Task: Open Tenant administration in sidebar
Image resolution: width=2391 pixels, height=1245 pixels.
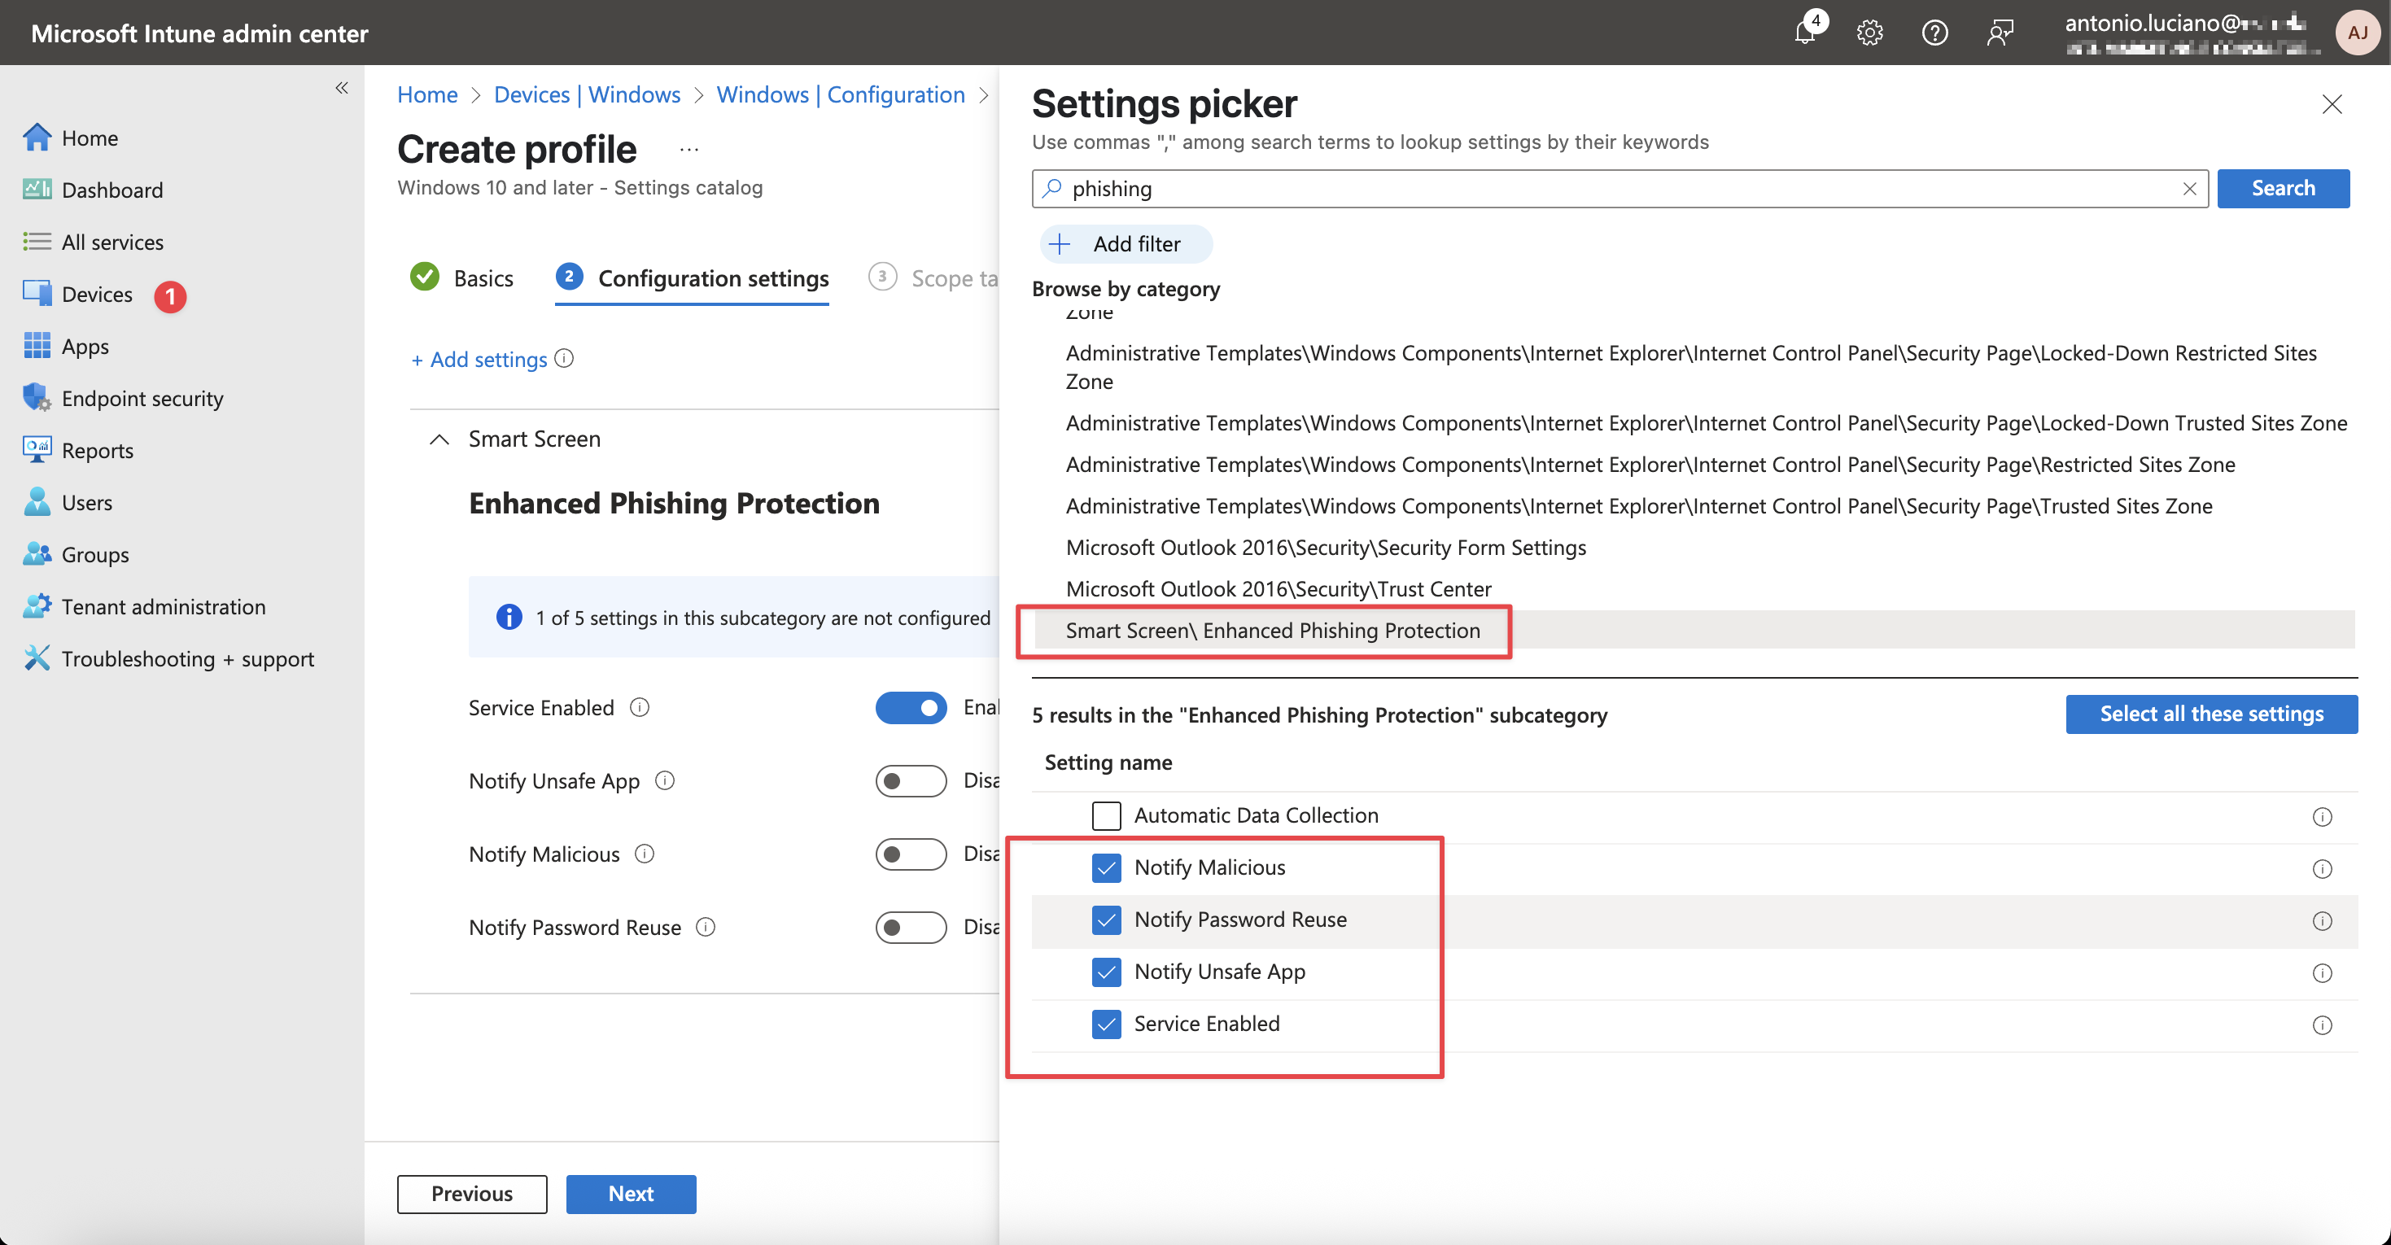Action: click(x=144, y=605)
